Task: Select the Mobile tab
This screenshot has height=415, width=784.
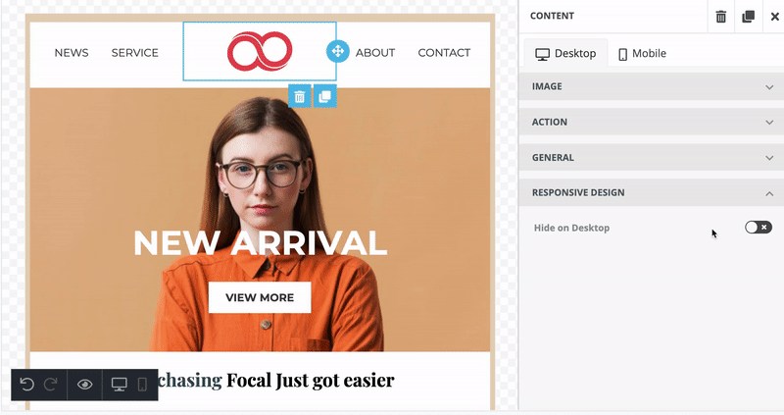Action: pyautogui.click(x=642, y=53)
